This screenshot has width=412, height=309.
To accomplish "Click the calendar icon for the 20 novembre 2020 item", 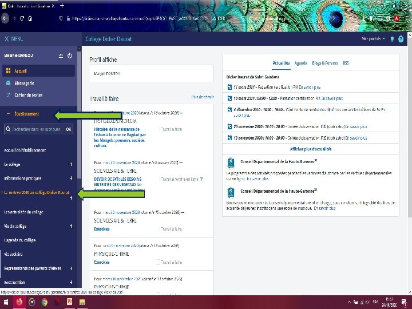I will coord(229,126).
